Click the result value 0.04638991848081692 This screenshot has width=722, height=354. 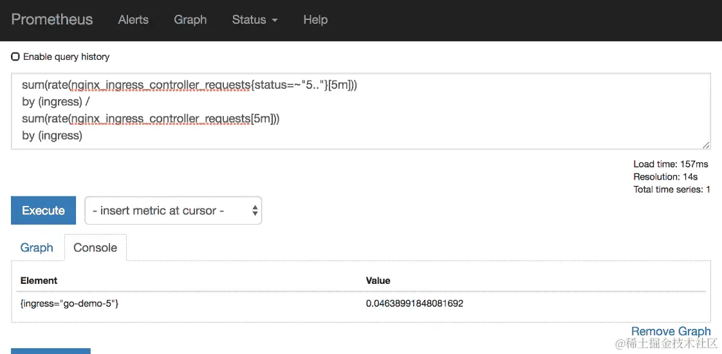click(x=414, y=303)
